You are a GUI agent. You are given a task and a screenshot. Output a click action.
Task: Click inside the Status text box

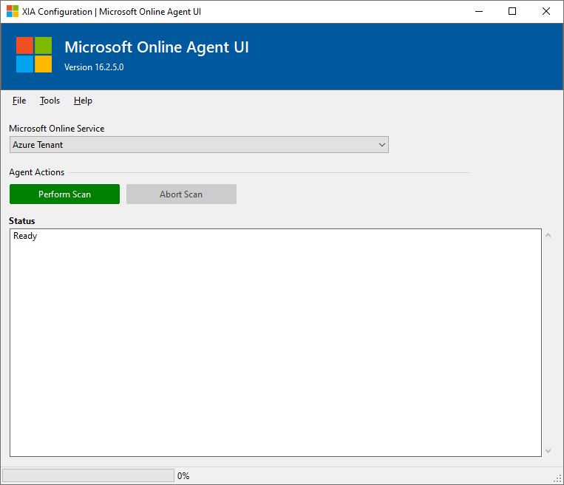pyautogui.click(x=276, y=342)
